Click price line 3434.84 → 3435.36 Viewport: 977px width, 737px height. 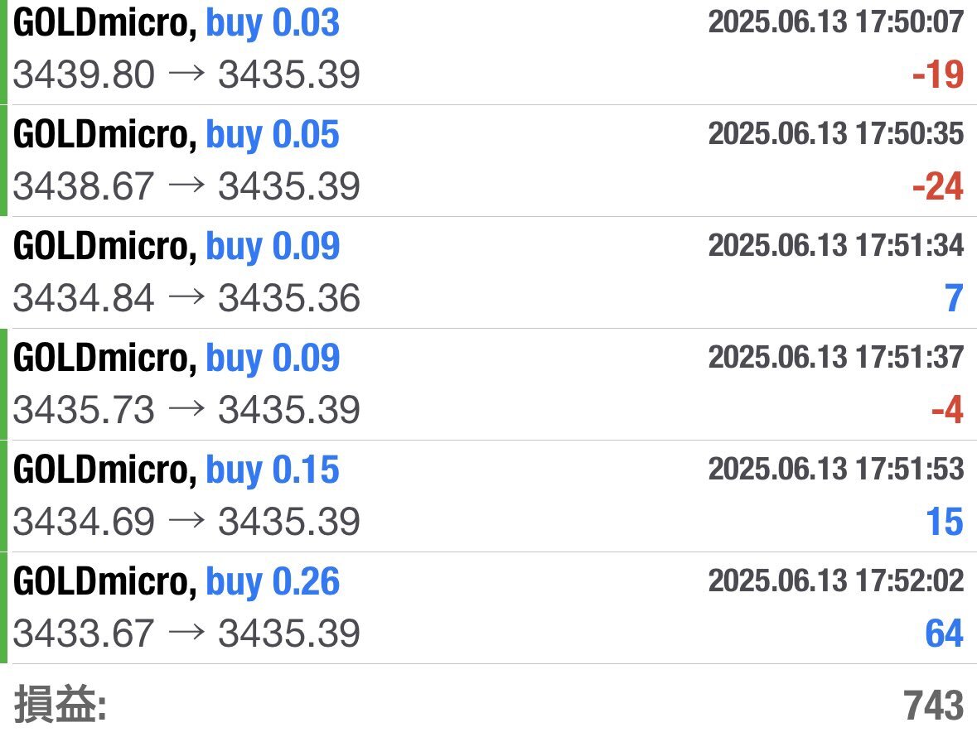pos(186,299)
